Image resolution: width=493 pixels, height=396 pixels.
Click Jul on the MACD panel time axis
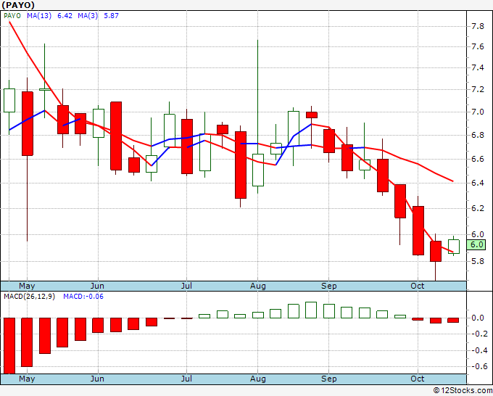point(186,379)
